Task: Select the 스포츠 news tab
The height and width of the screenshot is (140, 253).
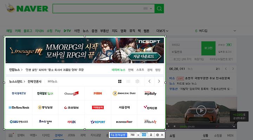Action: 140,70
